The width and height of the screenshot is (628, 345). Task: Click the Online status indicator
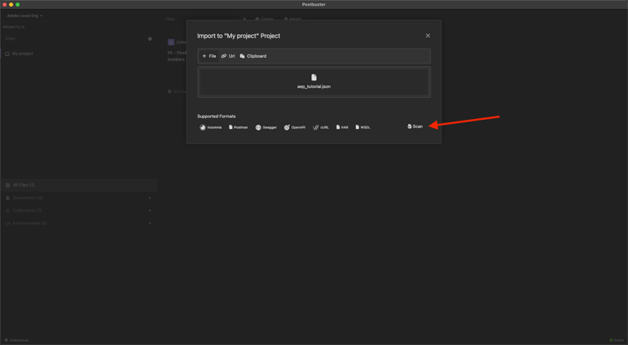pyautogui.click(x=617, y=340)
